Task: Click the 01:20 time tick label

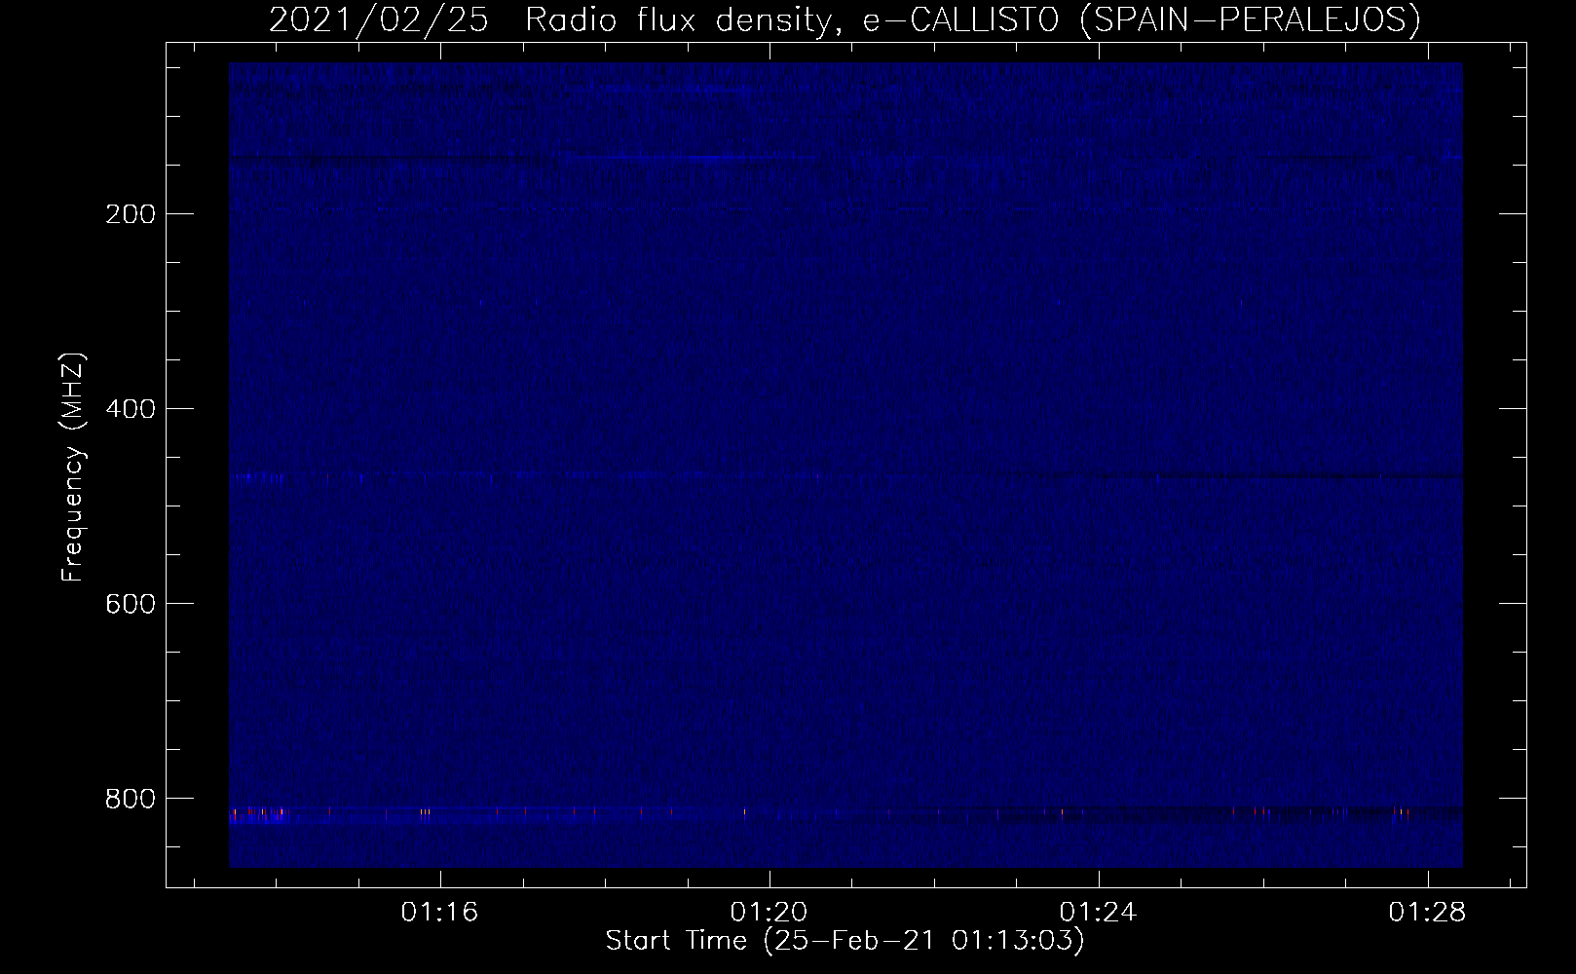Action: 769,913
